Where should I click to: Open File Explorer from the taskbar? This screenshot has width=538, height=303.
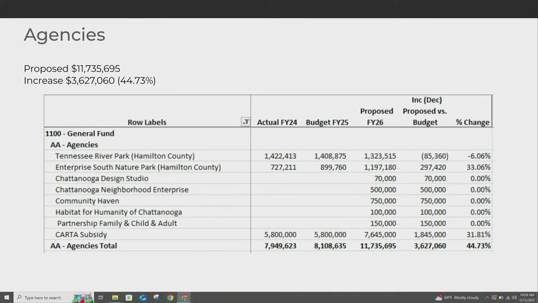click(115, 297)
